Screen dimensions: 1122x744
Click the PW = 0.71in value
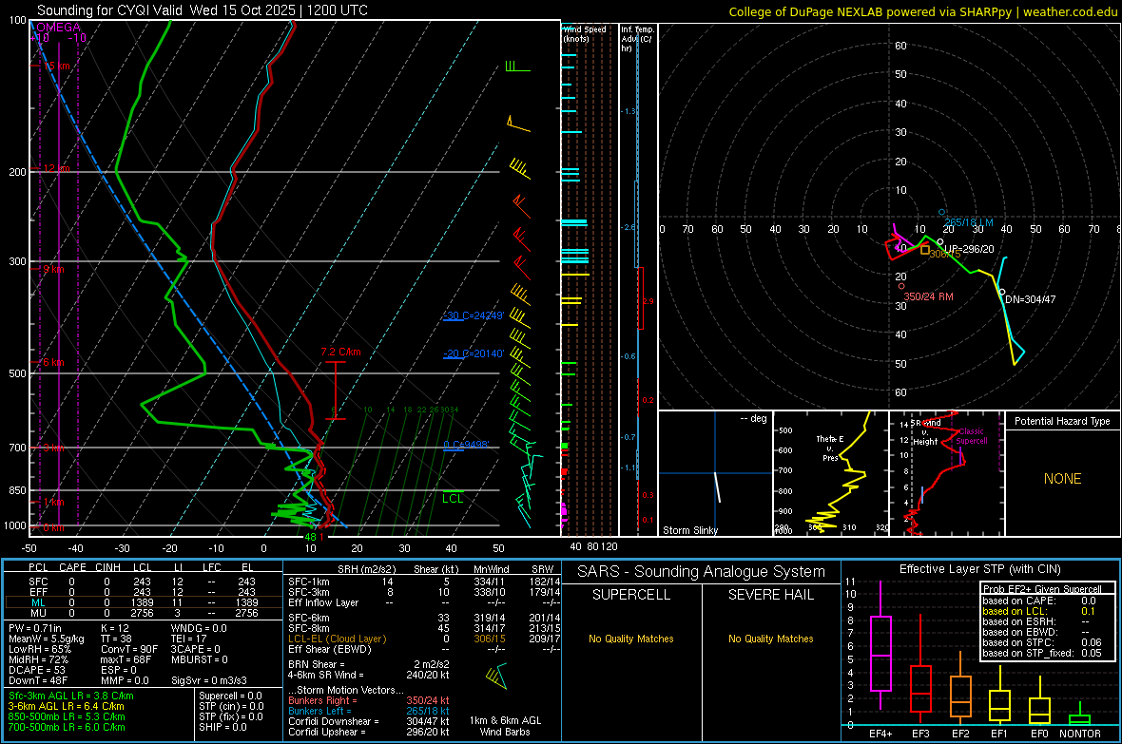coord(35,628)
